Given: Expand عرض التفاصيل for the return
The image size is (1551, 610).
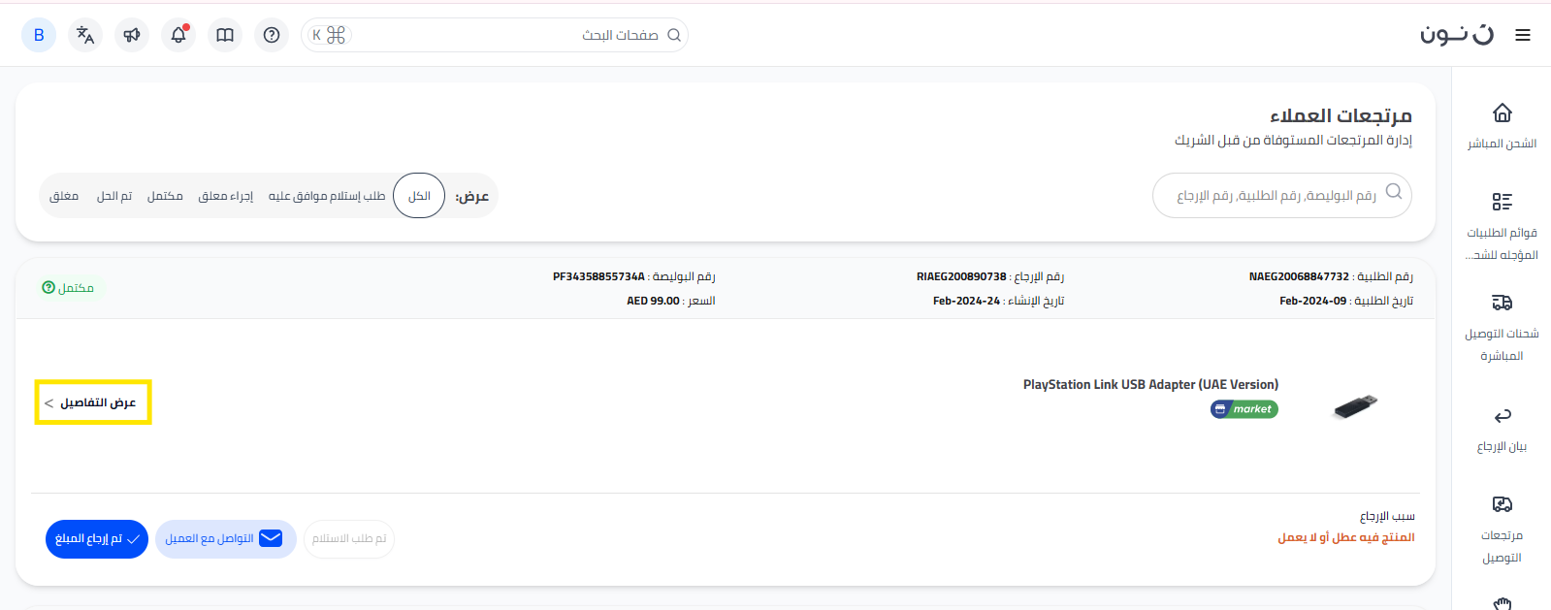Looking at the screenshot, I should [93, 402].
